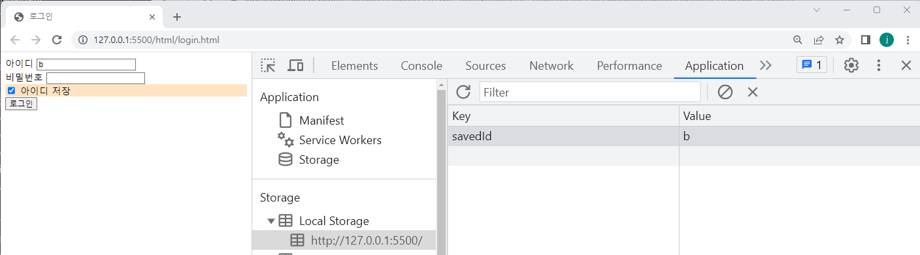Sort by the Key column header
920x255 pixels.
point(563,116)
